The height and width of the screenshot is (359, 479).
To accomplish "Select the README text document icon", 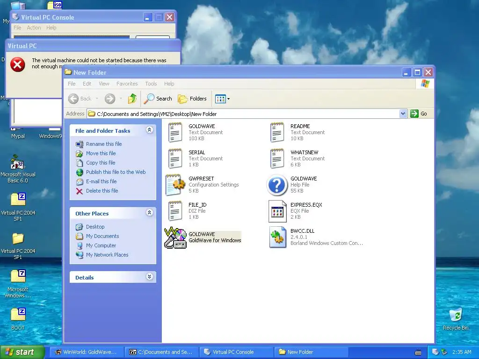I will 277,132.
